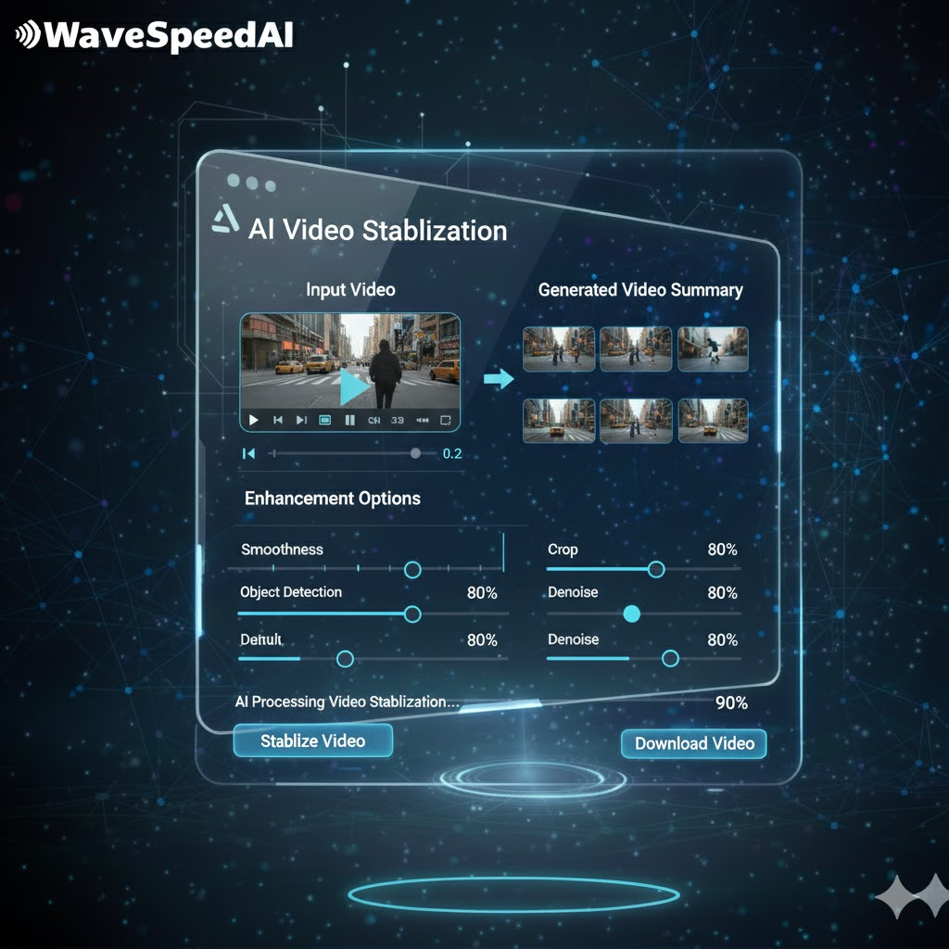Click the WaveSpeedAI logo

click(155, 34)
